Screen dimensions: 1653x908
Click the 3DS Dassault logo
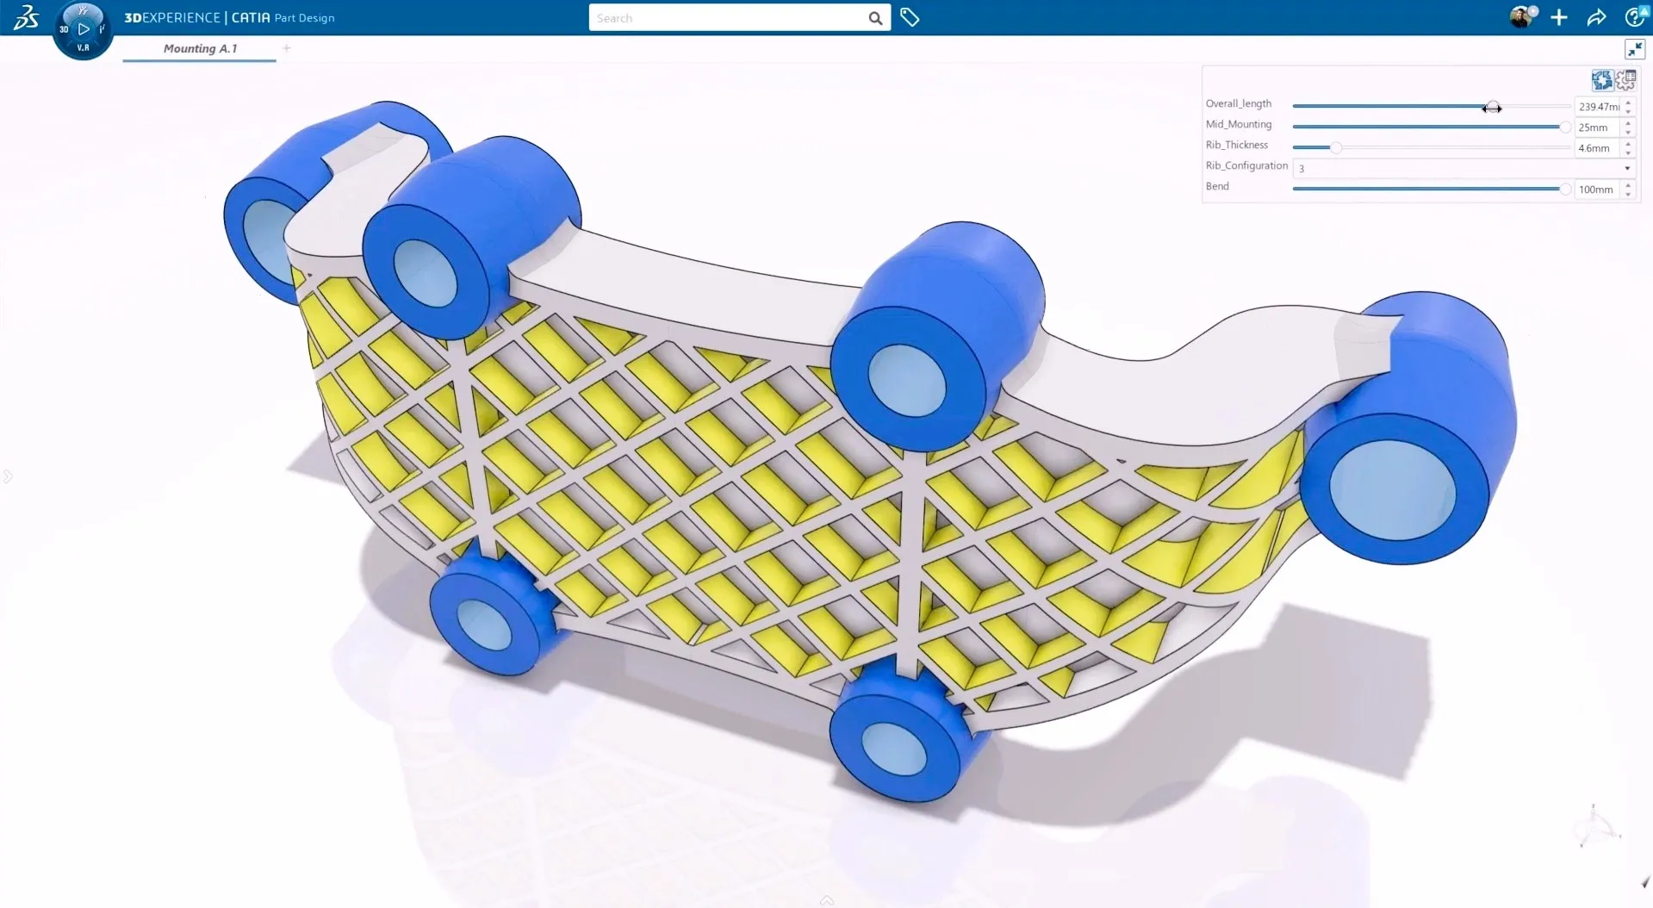(25, 17)
